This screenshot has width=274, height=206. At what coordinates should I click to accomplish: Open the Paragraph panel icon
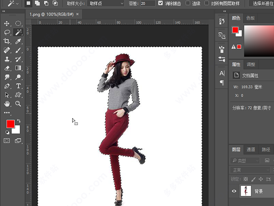[x=222, y=82]
